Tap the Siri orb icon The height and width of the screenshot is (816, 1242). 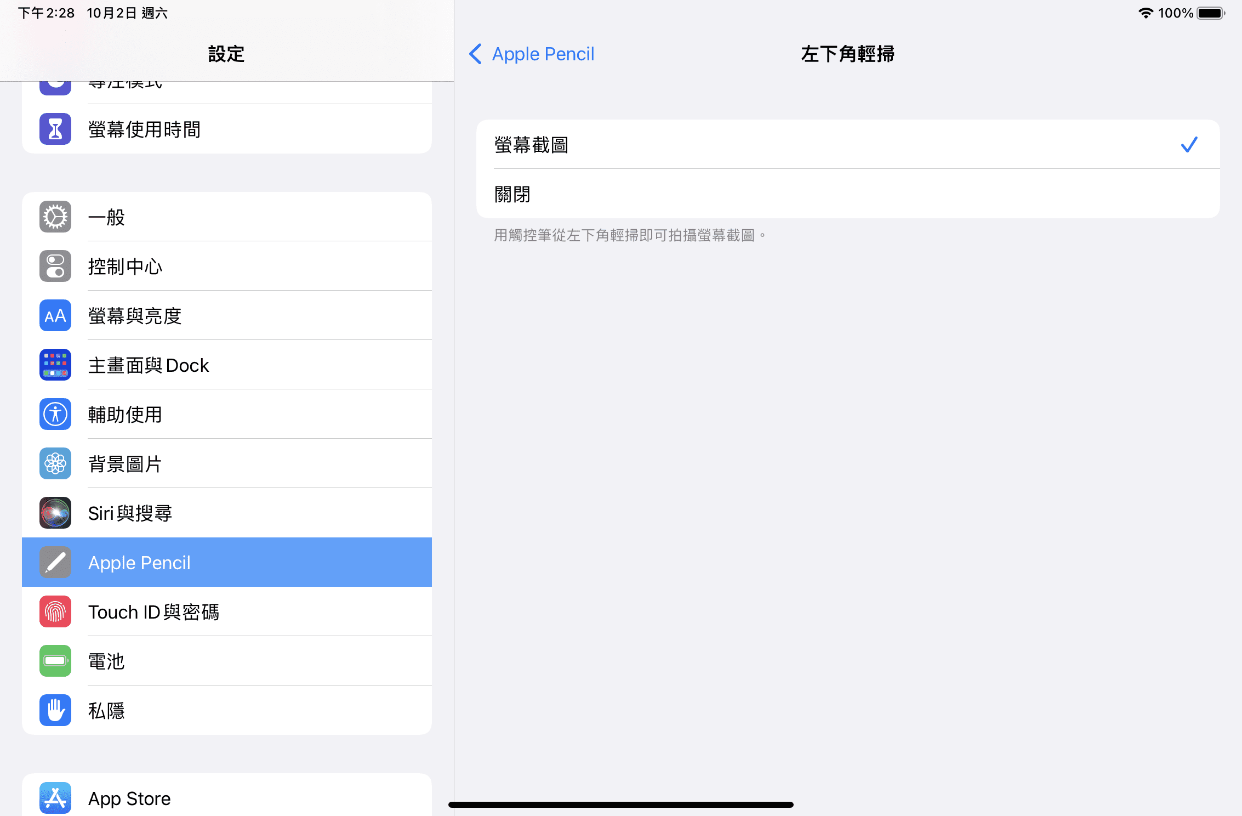click(55, 513)
